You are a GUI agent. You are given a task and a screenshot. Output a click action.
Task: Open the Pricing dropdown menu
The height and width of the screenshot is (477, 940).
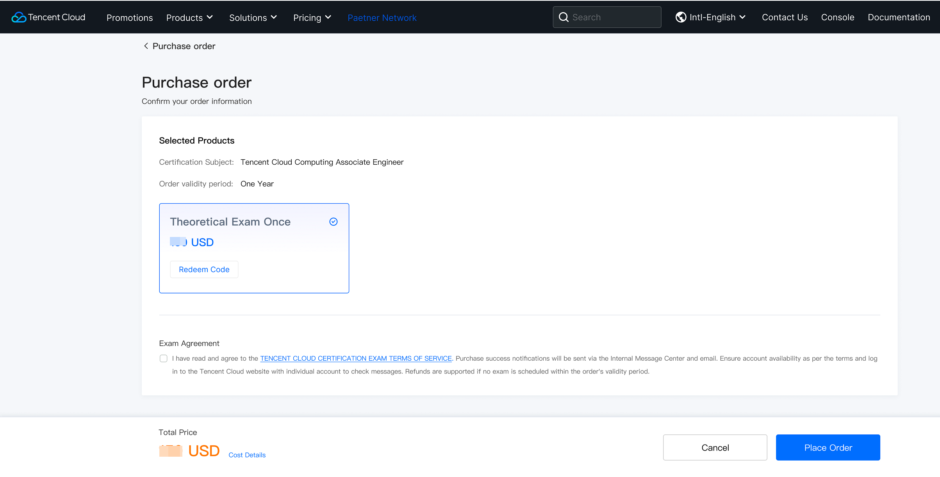(312, 18)
